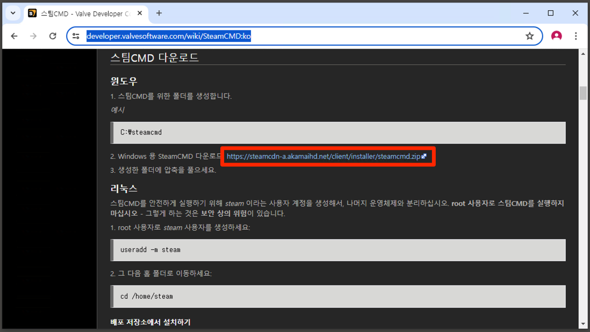
Task: Click the Valve Developer favicon on the tab
Action: click(32, 13)
